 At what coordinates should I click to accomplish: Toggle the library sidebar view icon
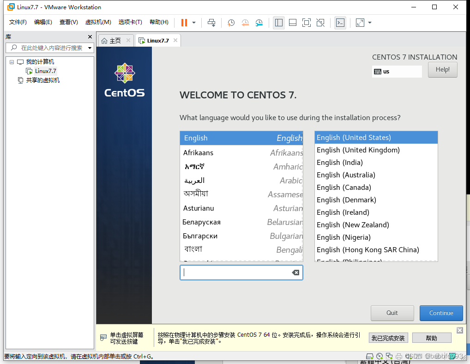[x=279, y=23]
